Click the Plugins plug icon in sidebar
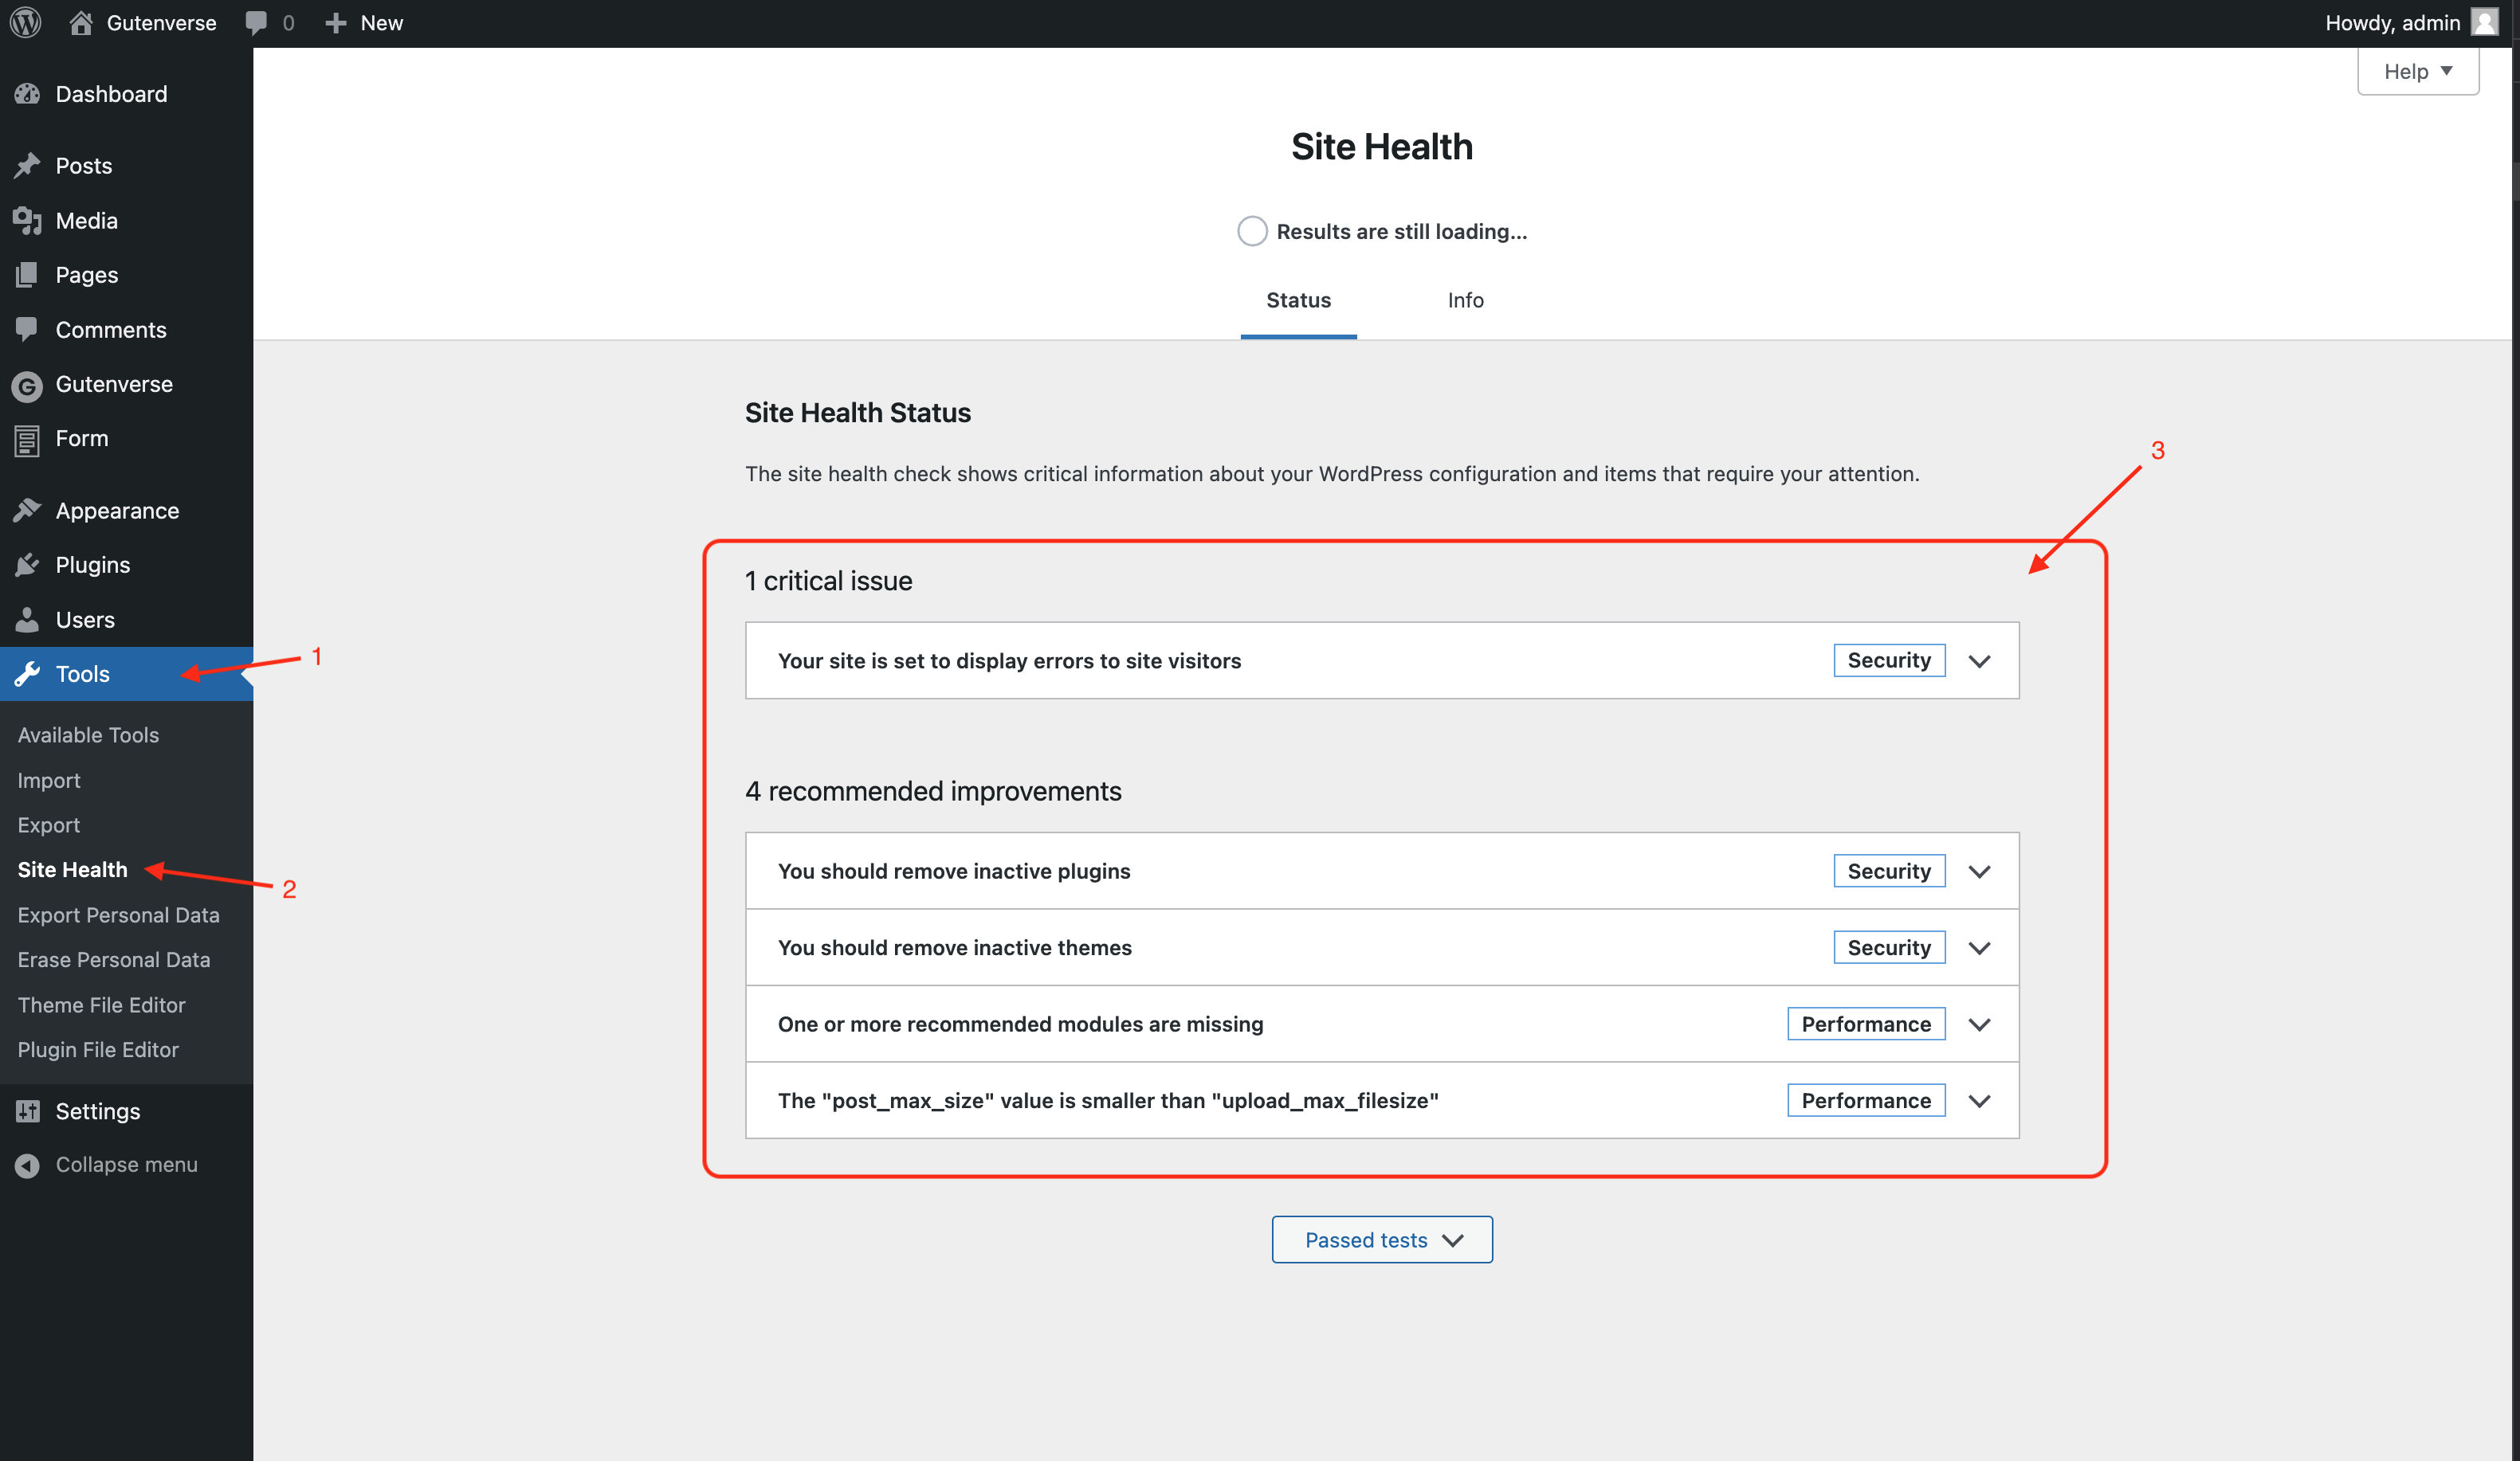 [28, 566]
